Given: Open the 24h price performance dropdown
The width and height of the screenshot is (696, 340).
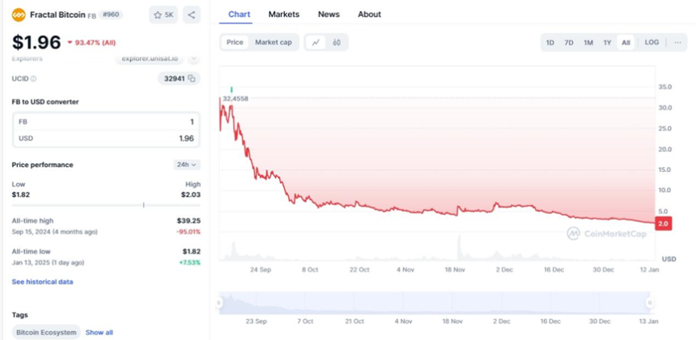Looking at the screenshot, I should click(187, 165).
